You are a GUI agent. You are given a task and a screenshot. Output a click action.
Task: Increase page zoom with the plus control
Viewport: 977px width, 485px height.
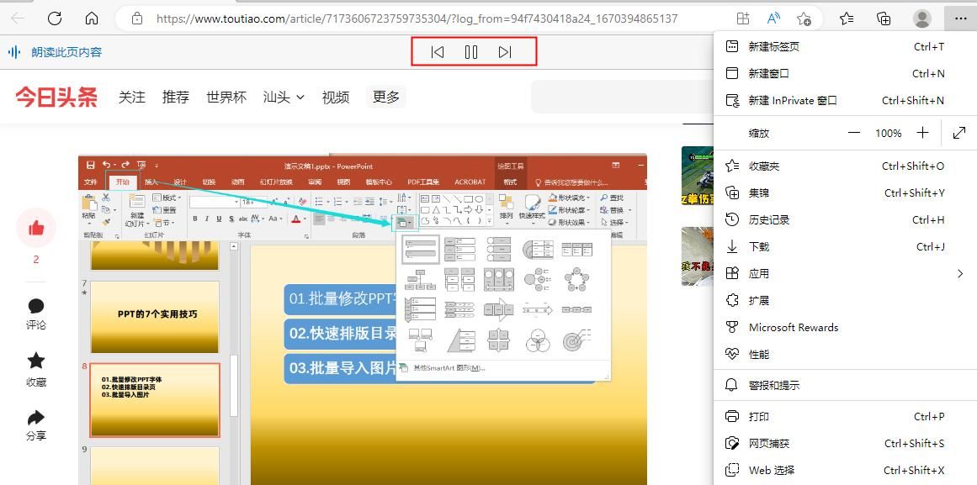(x=921, y=132)
